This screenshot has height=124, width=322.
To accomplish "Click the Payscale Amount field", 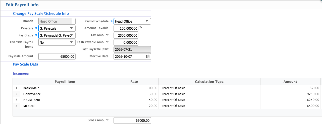I will pyautogui.click(x=57, y=56).
